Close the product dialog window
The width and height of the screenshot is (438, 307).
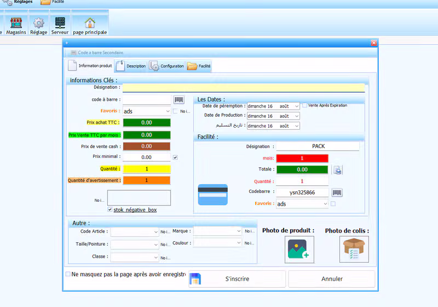374,43
